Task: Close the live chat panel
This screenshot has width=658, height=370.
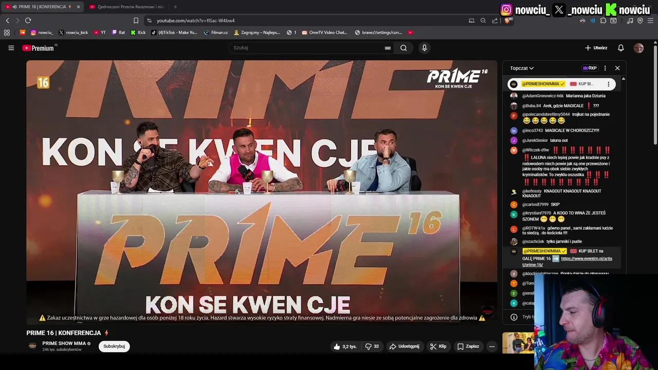Action: click(617, 68)
